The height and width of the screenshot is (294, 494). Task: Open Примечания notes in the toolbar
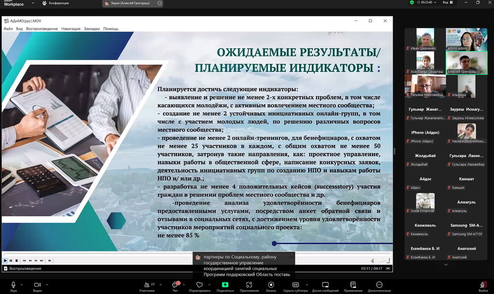[x=353, y=286]
